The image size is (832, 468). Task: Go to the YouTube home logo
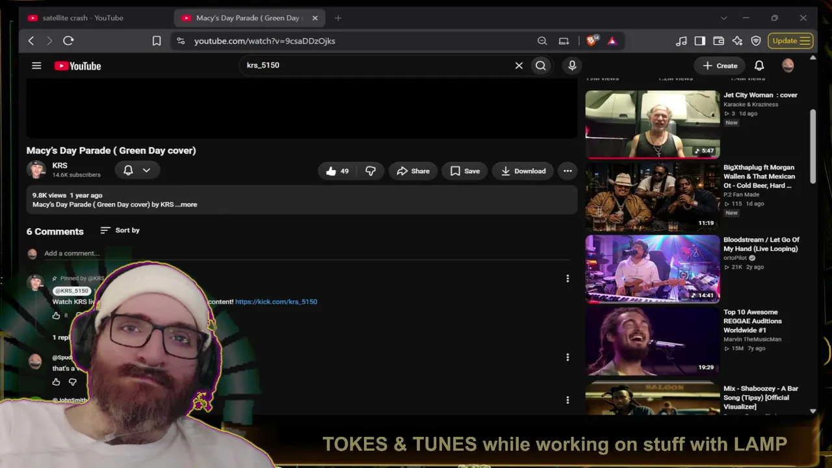tap(77, 66)
